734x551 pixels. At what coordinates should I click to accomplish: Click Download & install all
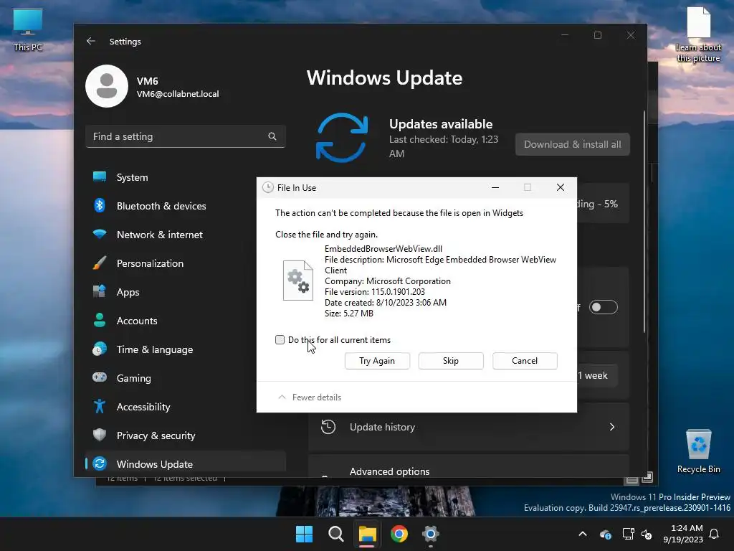(573, 144)
